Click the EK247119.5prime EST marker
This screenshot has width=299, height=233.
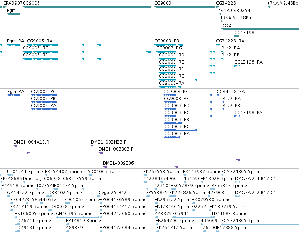(x=12, y=210)
